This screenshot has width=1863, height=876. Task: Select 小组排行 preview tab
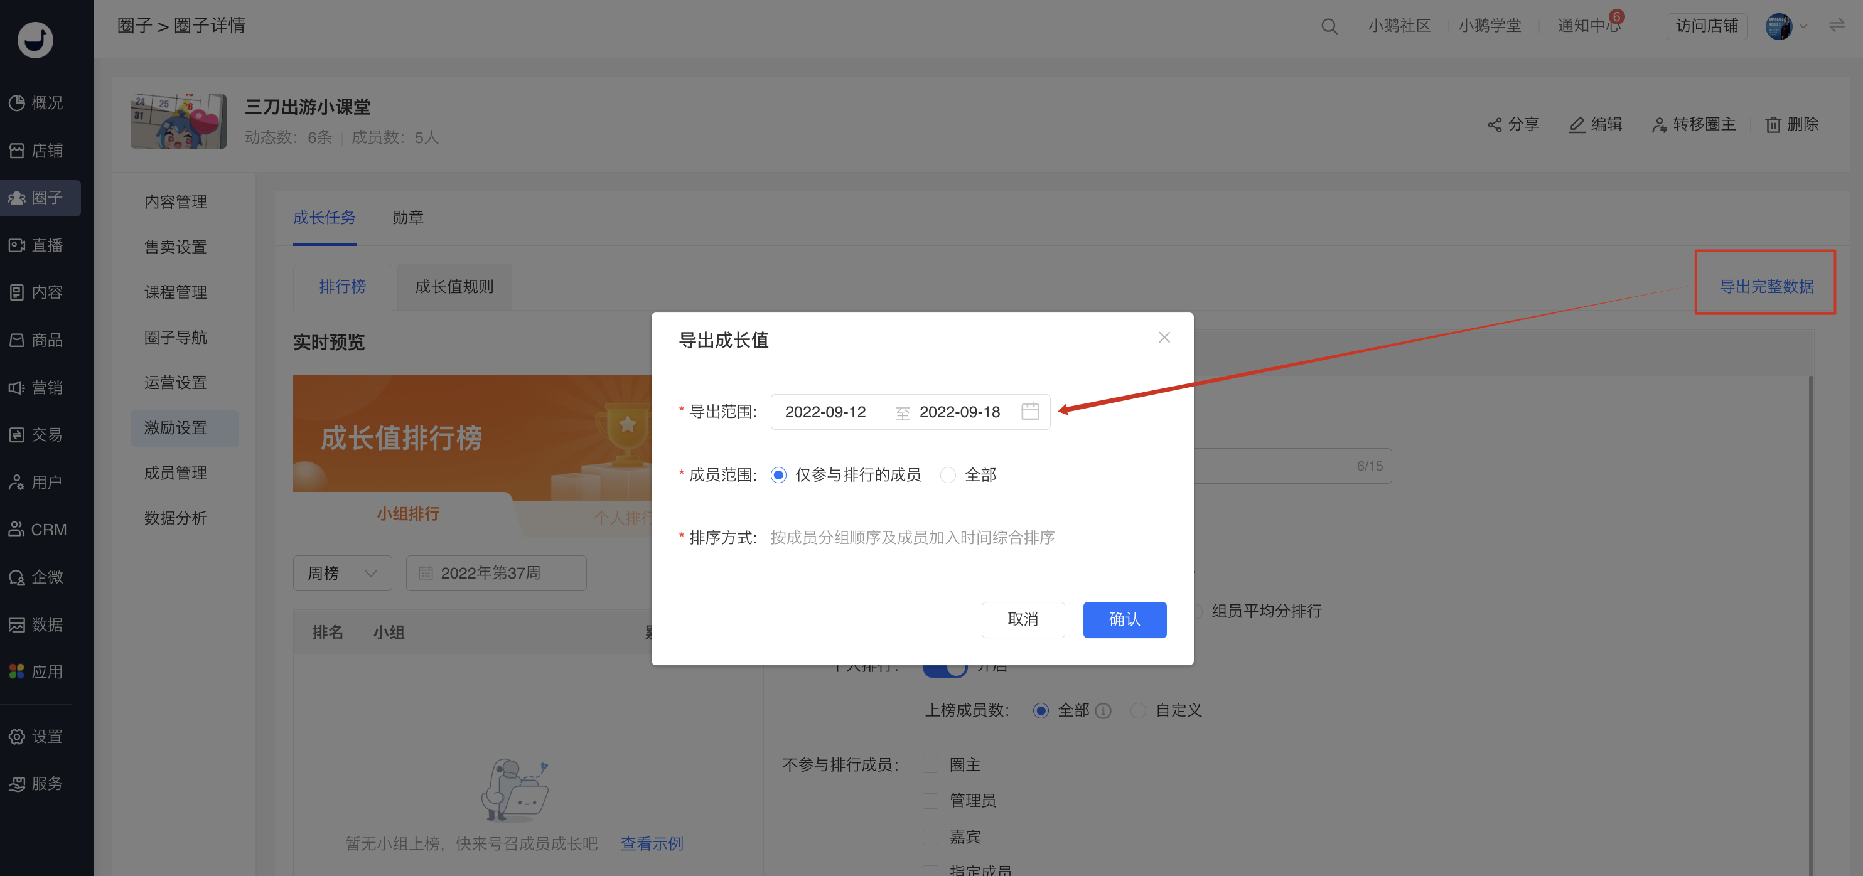coord(407,514)
